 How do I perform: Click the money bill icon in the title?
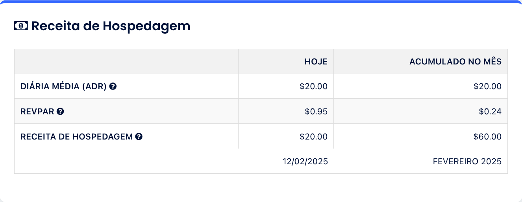tap(21, 26)
